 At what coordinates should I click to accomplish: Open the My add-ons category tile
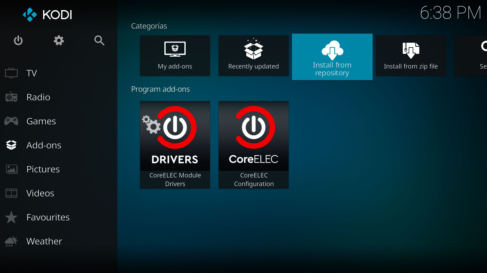pyautogui.click(x=175, y=56)
